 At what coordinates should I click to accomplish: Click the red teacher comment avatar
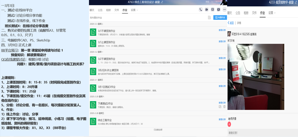[229, 124]
